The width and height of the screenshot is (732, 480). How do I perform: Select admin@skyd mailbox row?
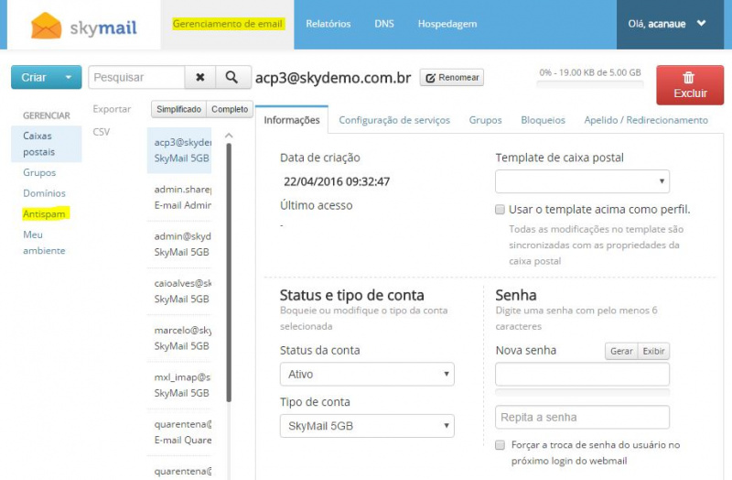[x=179, y=244]
